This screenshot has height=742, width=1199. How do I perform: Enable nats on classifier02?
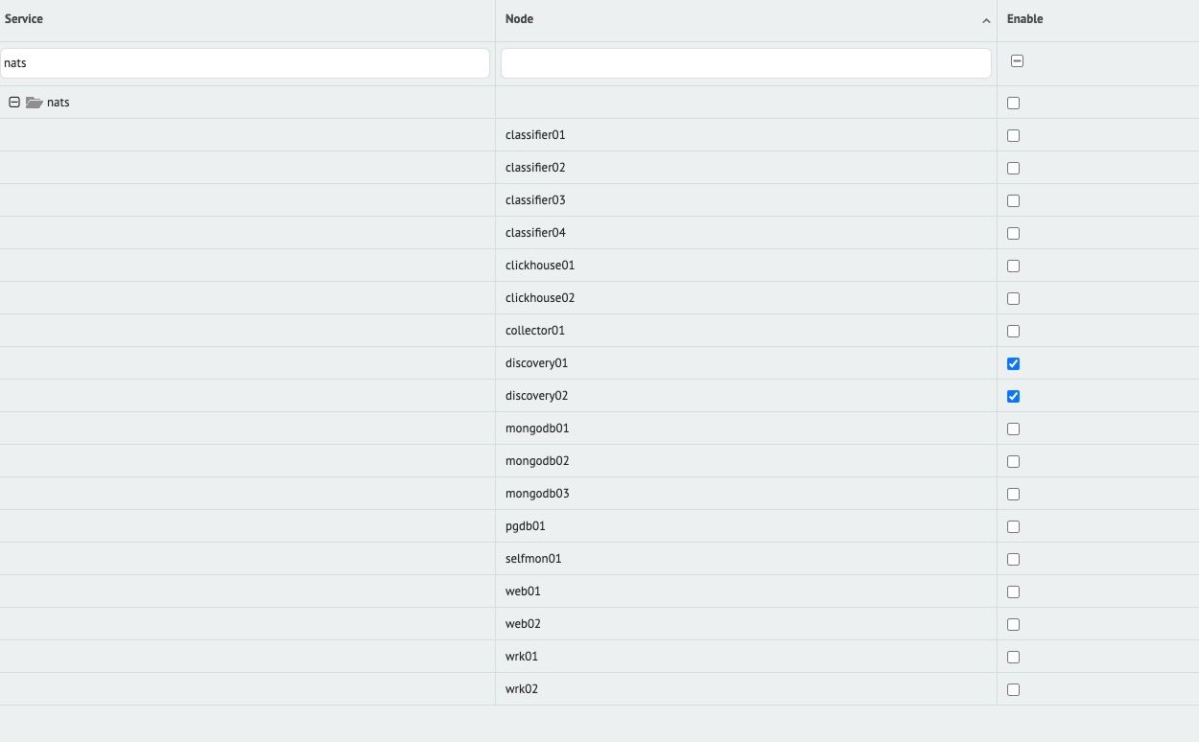coord(1013,168)
